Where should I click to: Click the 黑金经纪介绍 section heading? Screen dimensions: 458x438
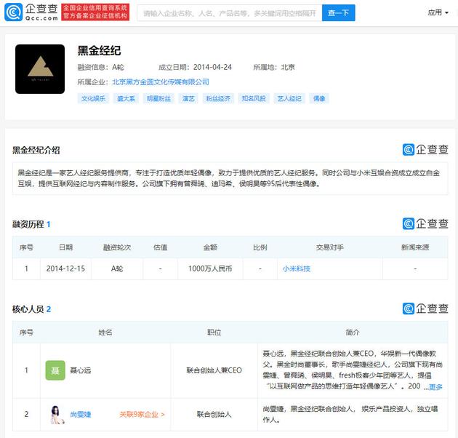36,151
